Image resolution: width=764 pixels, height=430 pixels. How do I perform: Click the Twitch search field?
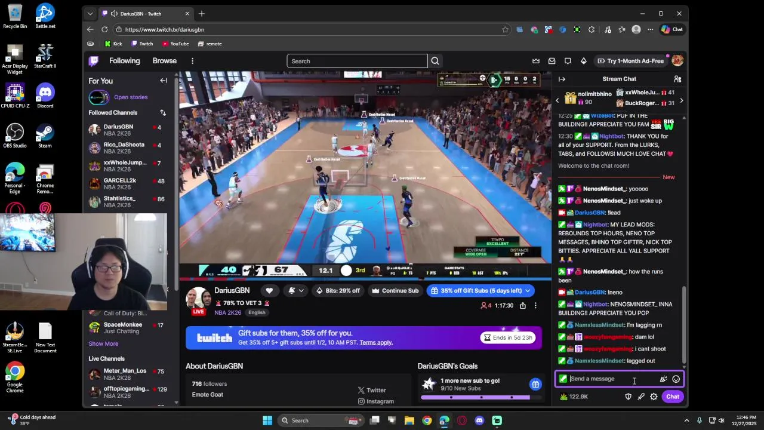coord(357,61)
